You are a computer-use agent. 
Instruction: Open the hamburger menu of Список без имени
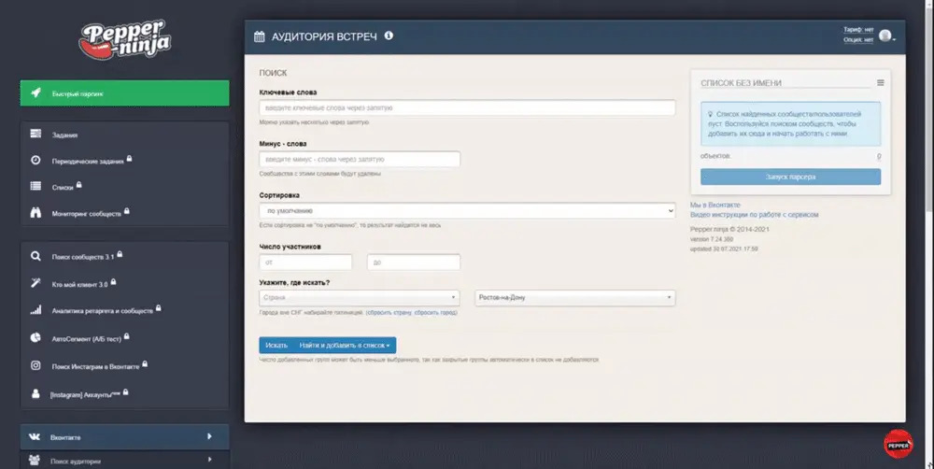(881, 83)
